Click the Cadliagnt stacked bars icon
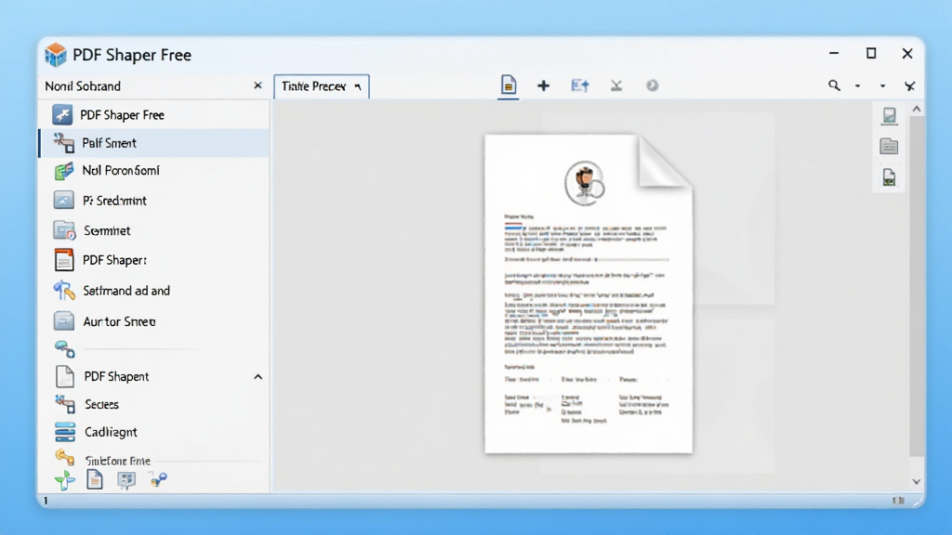This screenshot has height=535, width=952. (64, 432)
